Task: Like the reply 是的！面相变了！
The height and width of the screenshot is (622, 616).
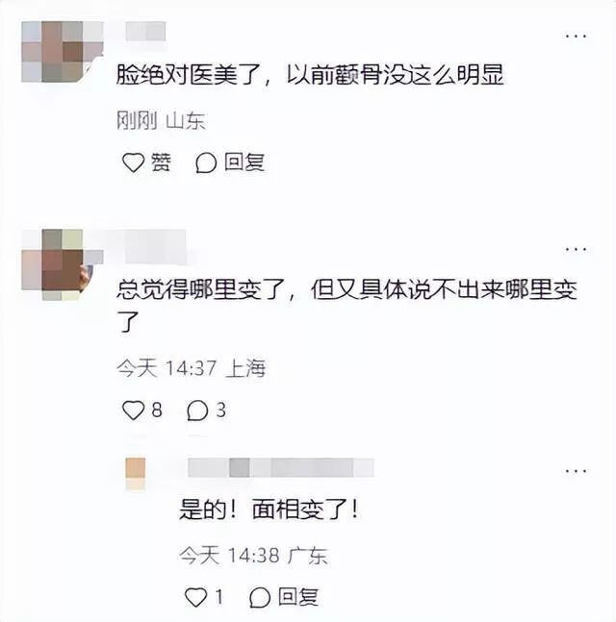Action: click(x=195, y=597)
